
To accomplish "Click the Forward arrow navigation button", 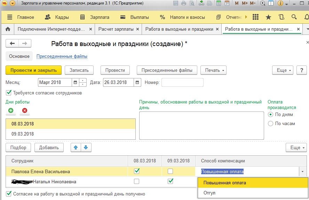I will pyautogui.click(x=25, y=44).
